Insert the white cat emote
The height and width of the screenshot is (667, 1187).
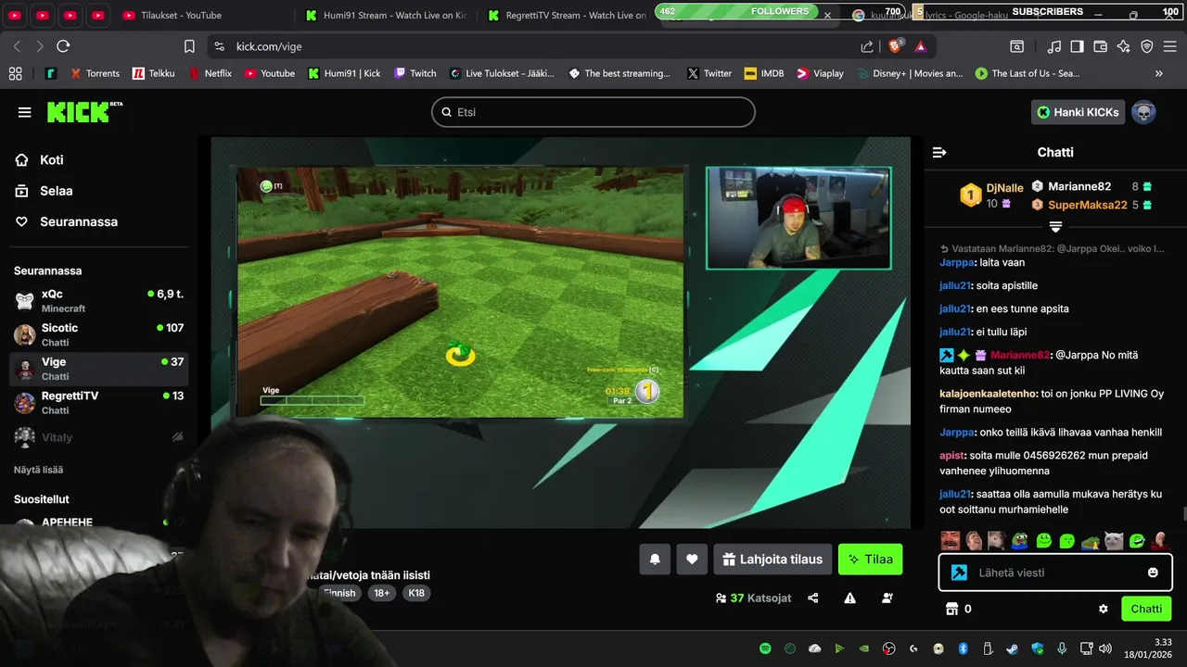point(1114,540)
